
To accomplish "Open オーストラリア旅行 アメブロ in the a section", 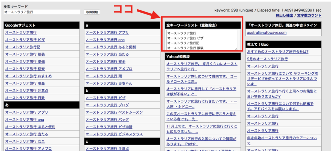I will [x=109, y=69].
